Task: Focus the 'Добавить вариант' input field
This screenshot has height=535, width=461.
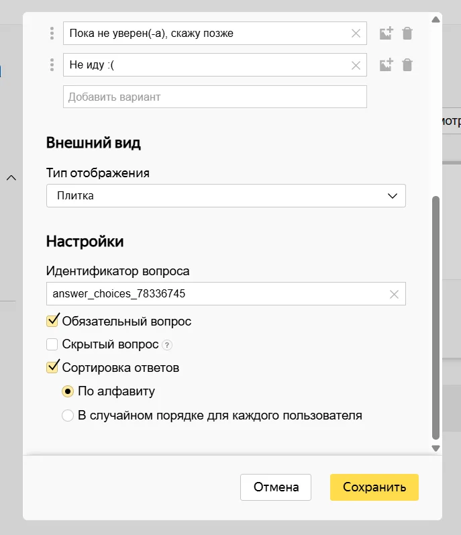Action: (x=215, y=97)
